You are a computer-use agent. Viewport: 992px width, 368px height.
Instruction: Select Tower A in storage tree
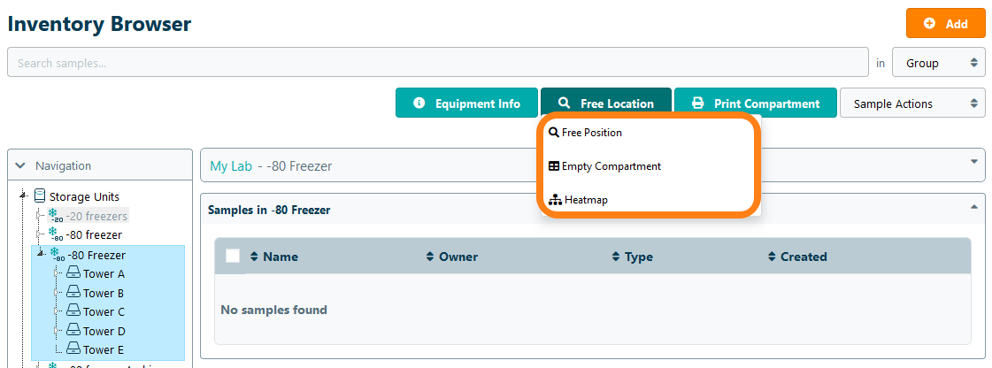103,273
